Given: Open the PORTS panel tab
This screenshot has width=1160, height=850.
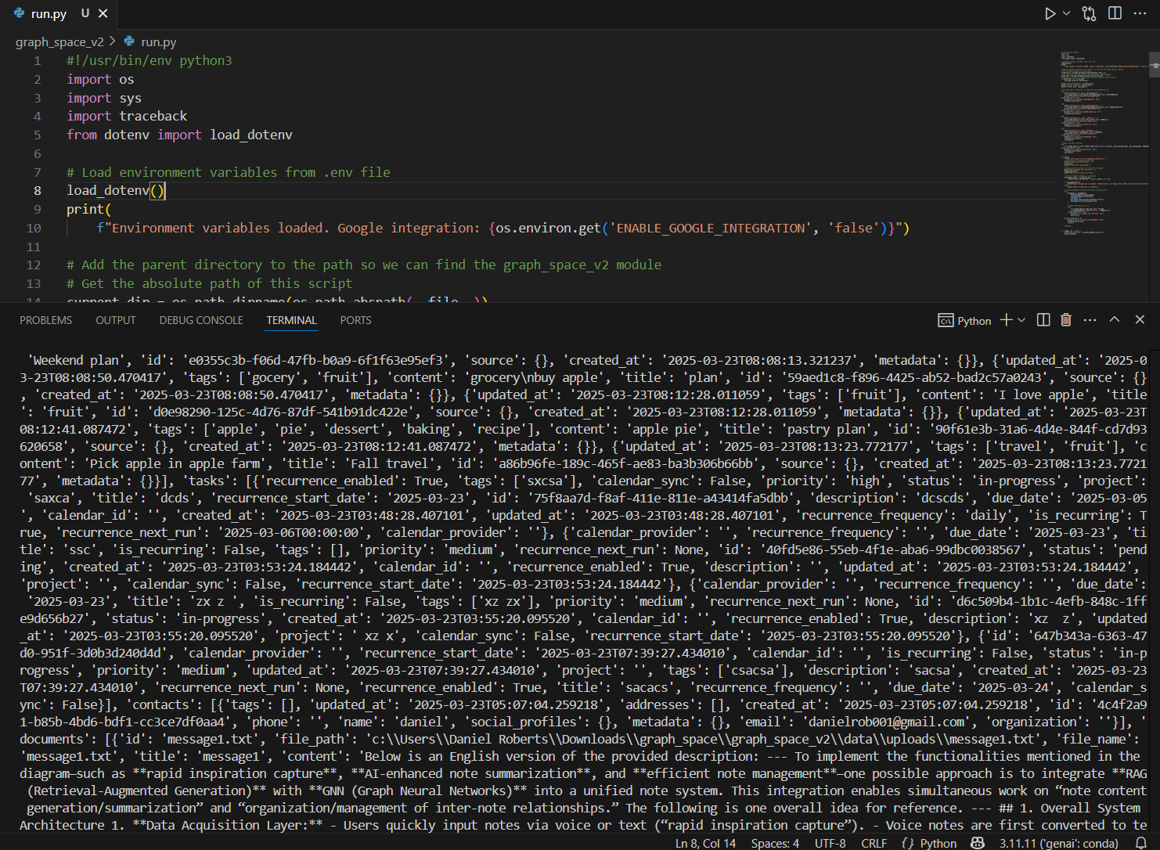Looking at the screenshot, I should click(356, 320).
